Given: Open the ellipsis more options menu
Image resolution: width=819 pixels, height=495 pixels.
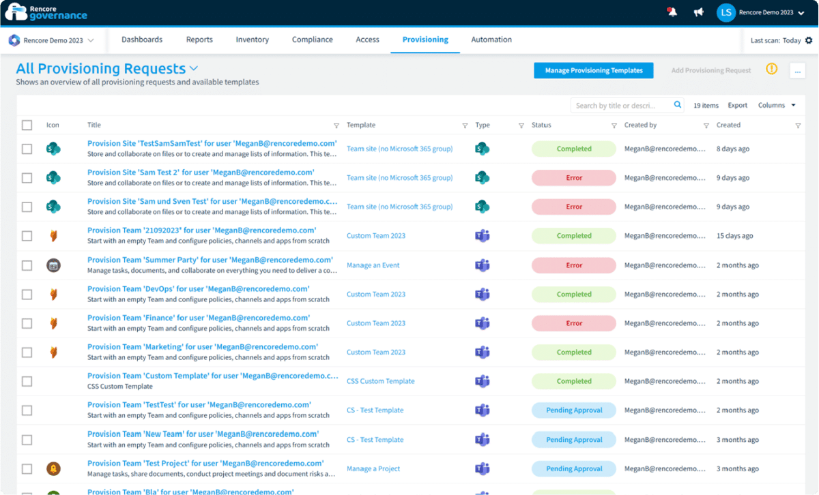Looking at the screenshot, I should pos(797,70).
